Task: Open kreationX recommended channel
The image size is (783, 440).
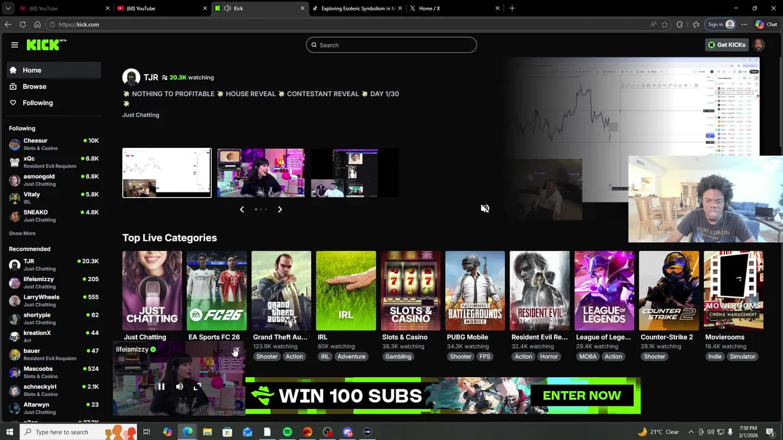Action: (x=54, y=336)
